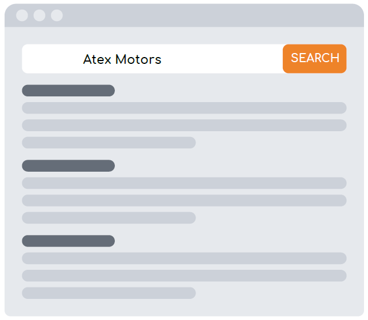Image resolution: width=368 pixels, height=320 pixels.
Task: Click second description line of third result
Action: [x=184, y=276]
